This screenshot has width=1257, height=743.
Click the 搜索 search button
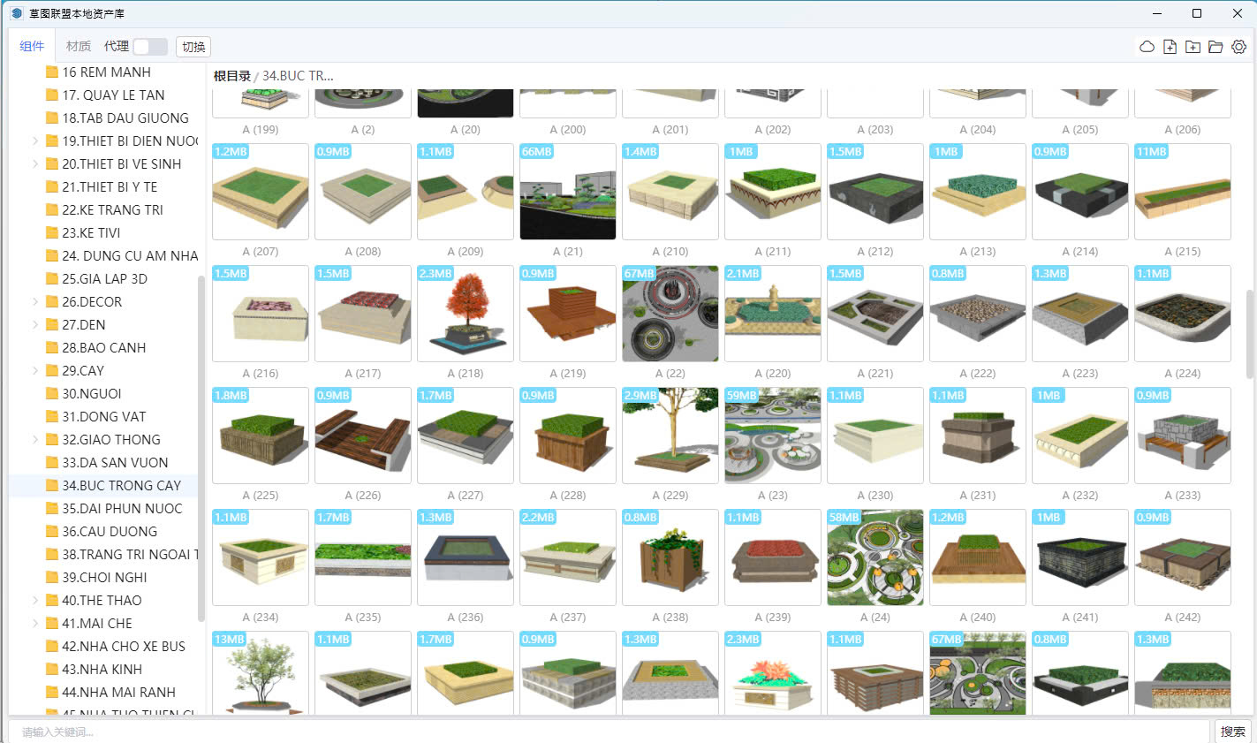[x=1233, y=732]
